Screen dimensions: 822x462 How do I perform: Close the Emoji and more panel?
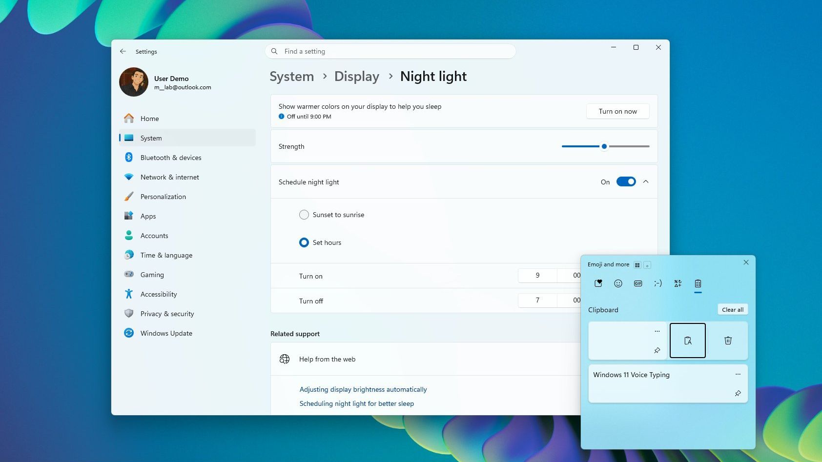point(746,262)
